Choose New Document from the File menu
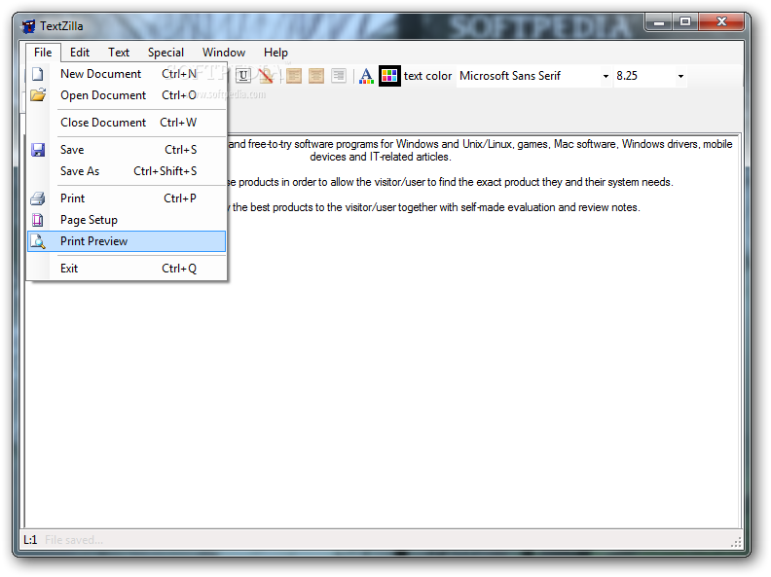Image resolution: width=771 pixels, height=577 pixels. [127, 74]
